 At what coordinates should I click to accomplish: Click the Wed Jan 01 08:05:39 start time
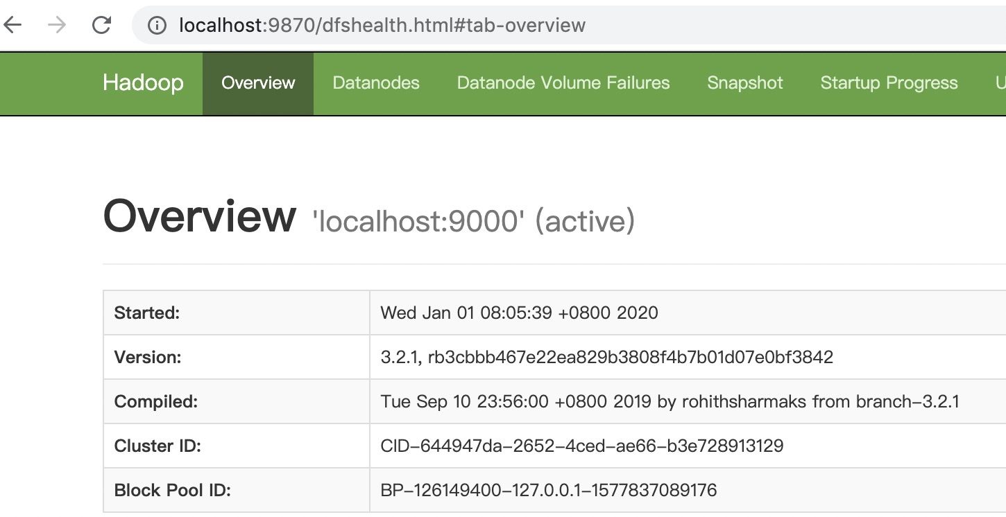[x=519, y=313]
